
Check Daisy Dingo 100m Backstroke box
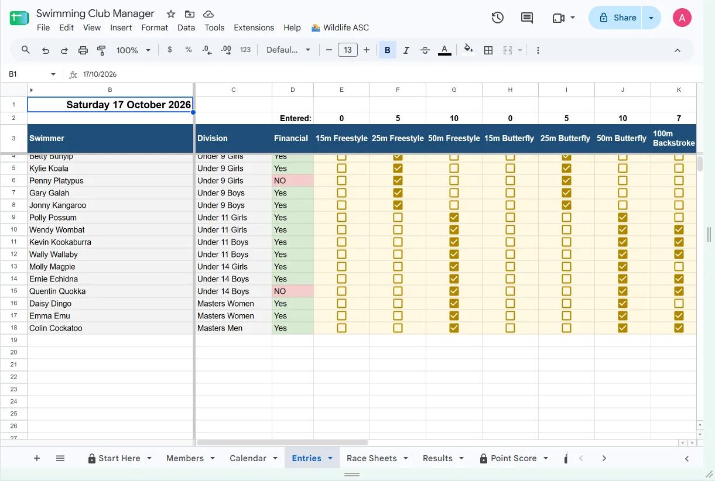click(x=679, y=304)
